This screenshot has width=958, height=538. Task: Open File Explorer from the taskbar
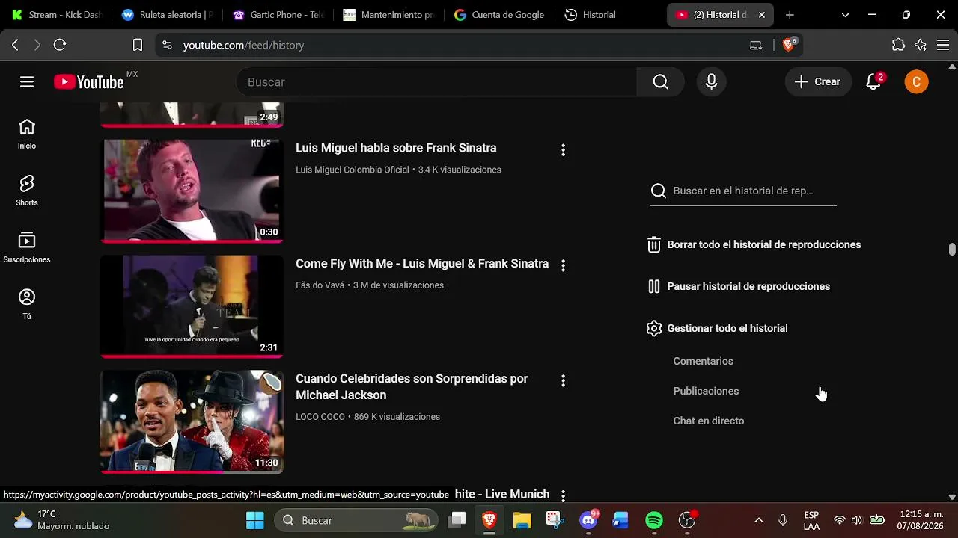tap(522, 520)
